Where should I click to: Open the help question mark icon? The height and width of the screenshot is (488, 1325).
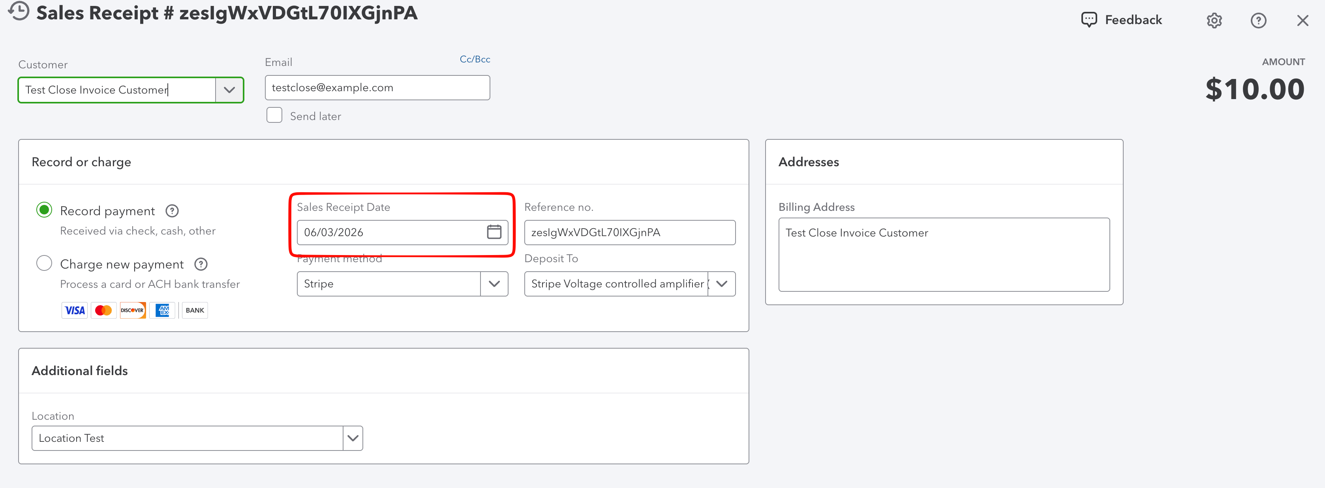tap(1258, 21)
